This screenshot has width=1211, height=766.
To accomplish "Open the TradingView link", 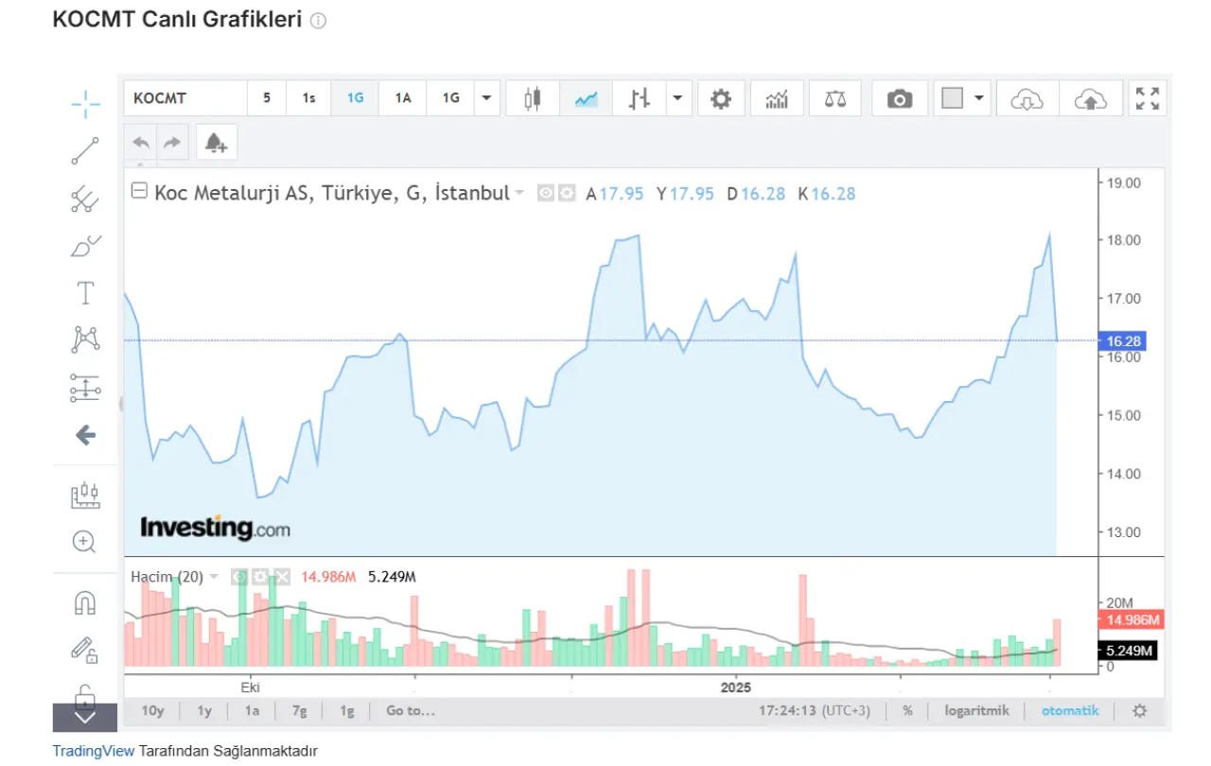I will coord(93,751).
